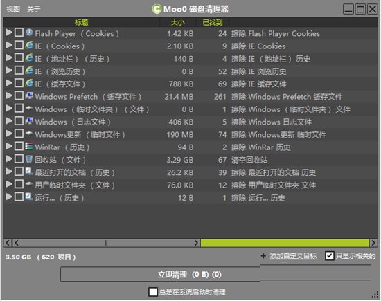This screenshot has width=381, height=301.
Task: Click the green progress bar segment
Action: [x=285, y=243]
